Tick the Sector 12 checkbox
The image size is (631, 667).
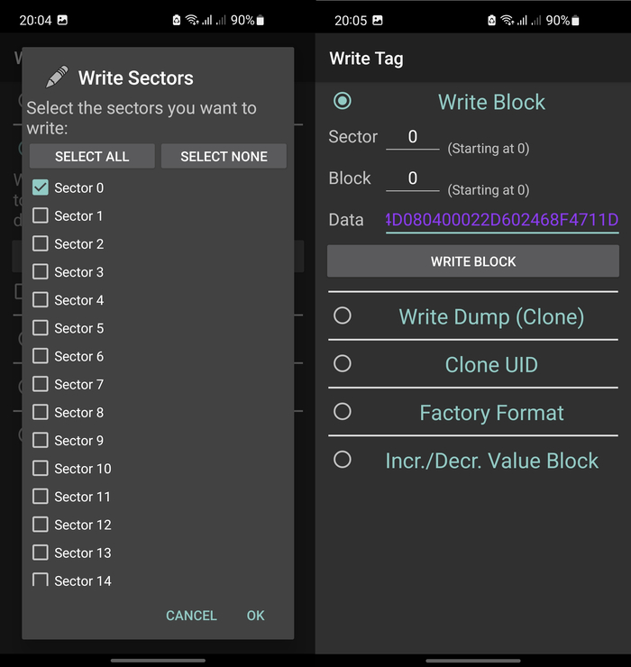coord(41,525)
